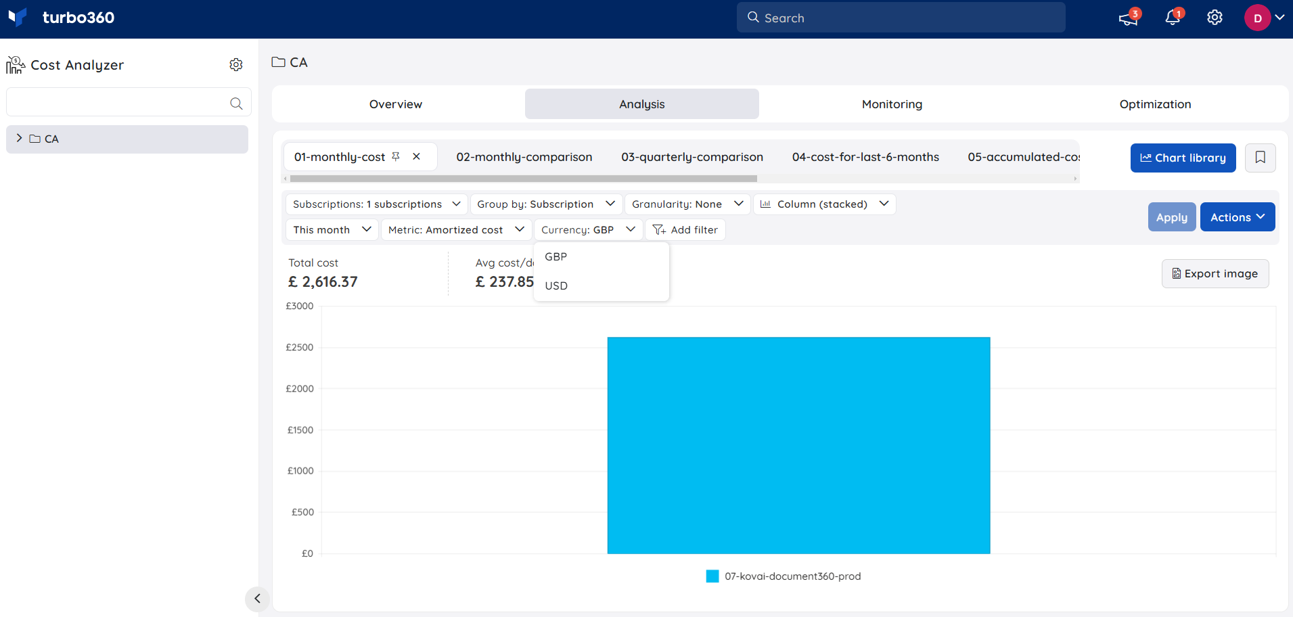Click the 07-kovai-document360-prod legend label
1293x617 pixels.
792,576
